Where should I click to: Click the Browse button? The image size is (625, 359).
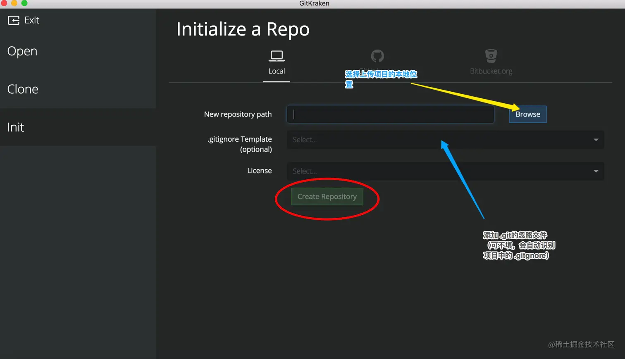[528, 114]
